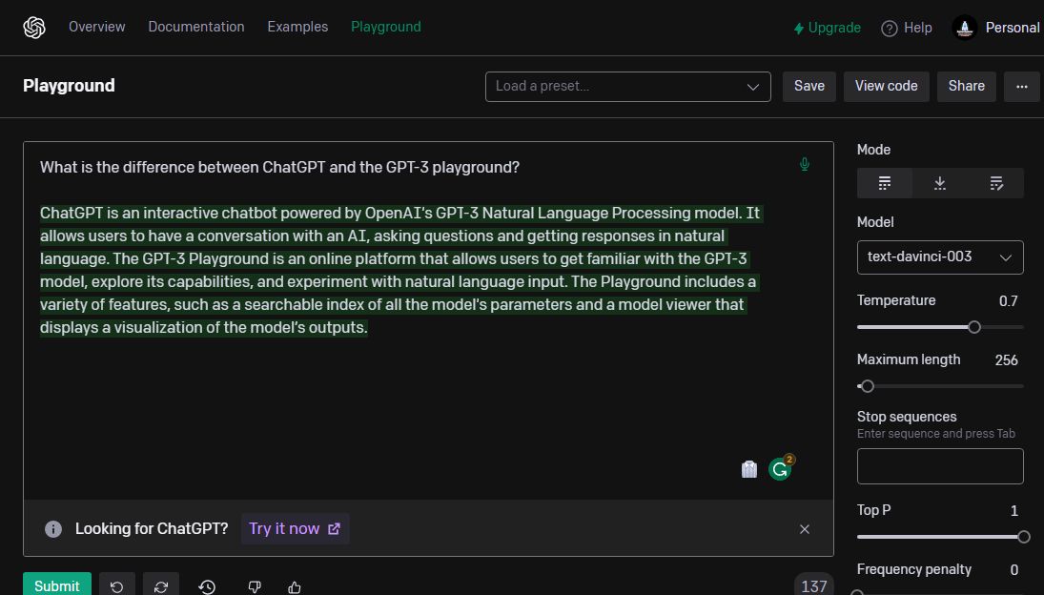Select the Edit mode icon
Screen dimensions: 1044x595
point(995,183)
